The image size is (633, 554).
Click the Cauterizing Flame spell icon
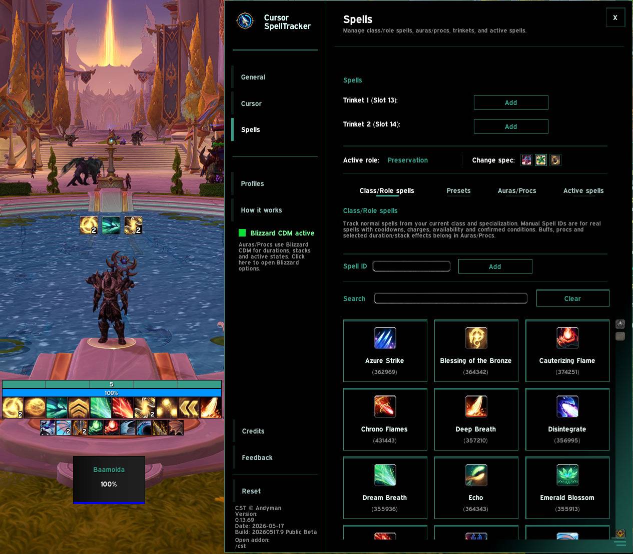pyautogui.click(x=567, y=338)
